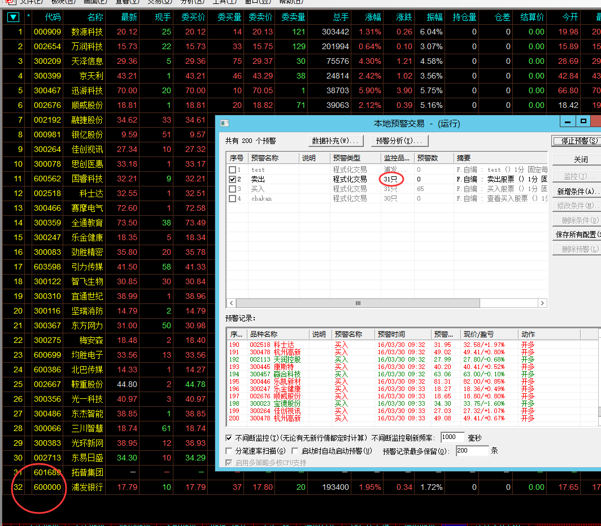This screenshot has width=601, height=526.
Task: Check 启动时自动启动预警 option
Action: [295, 451]
